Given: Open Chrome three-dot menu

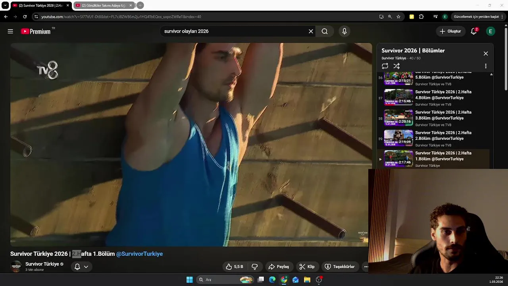Looking at the screenshot, I should pos(503,17).
